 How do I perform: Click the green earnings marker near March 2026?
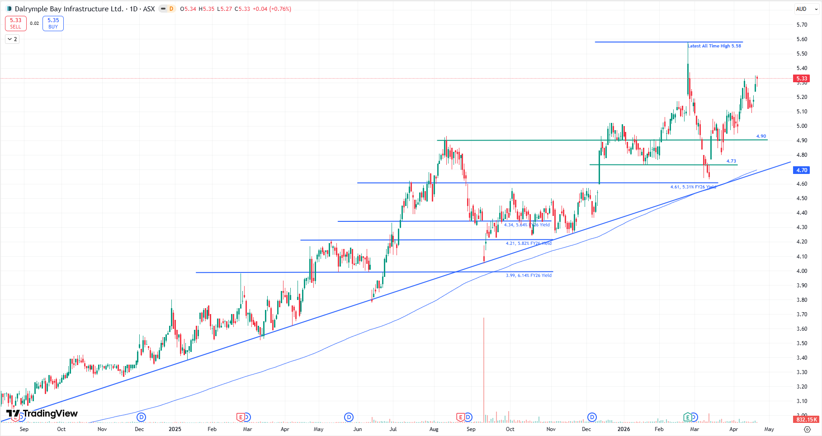pyautogui.click(x=688, y=417)
